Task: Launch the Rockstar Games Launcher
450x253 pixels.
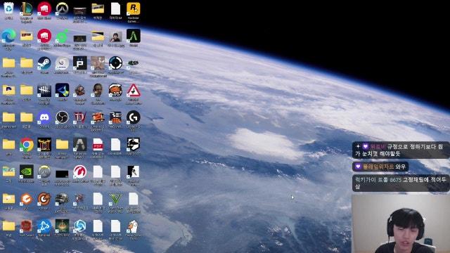Action: click(134, 8)
